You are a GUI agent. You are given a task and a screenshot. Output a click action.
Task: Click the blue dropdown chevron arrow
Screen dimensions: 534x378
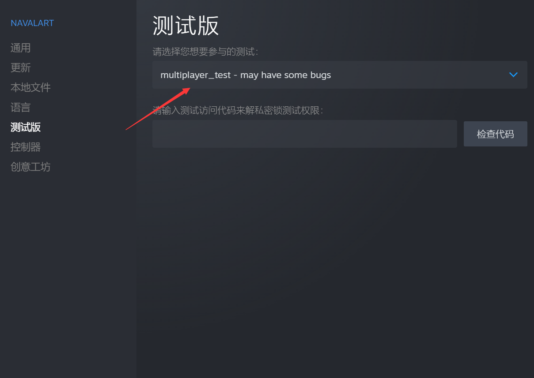[513, 75]
